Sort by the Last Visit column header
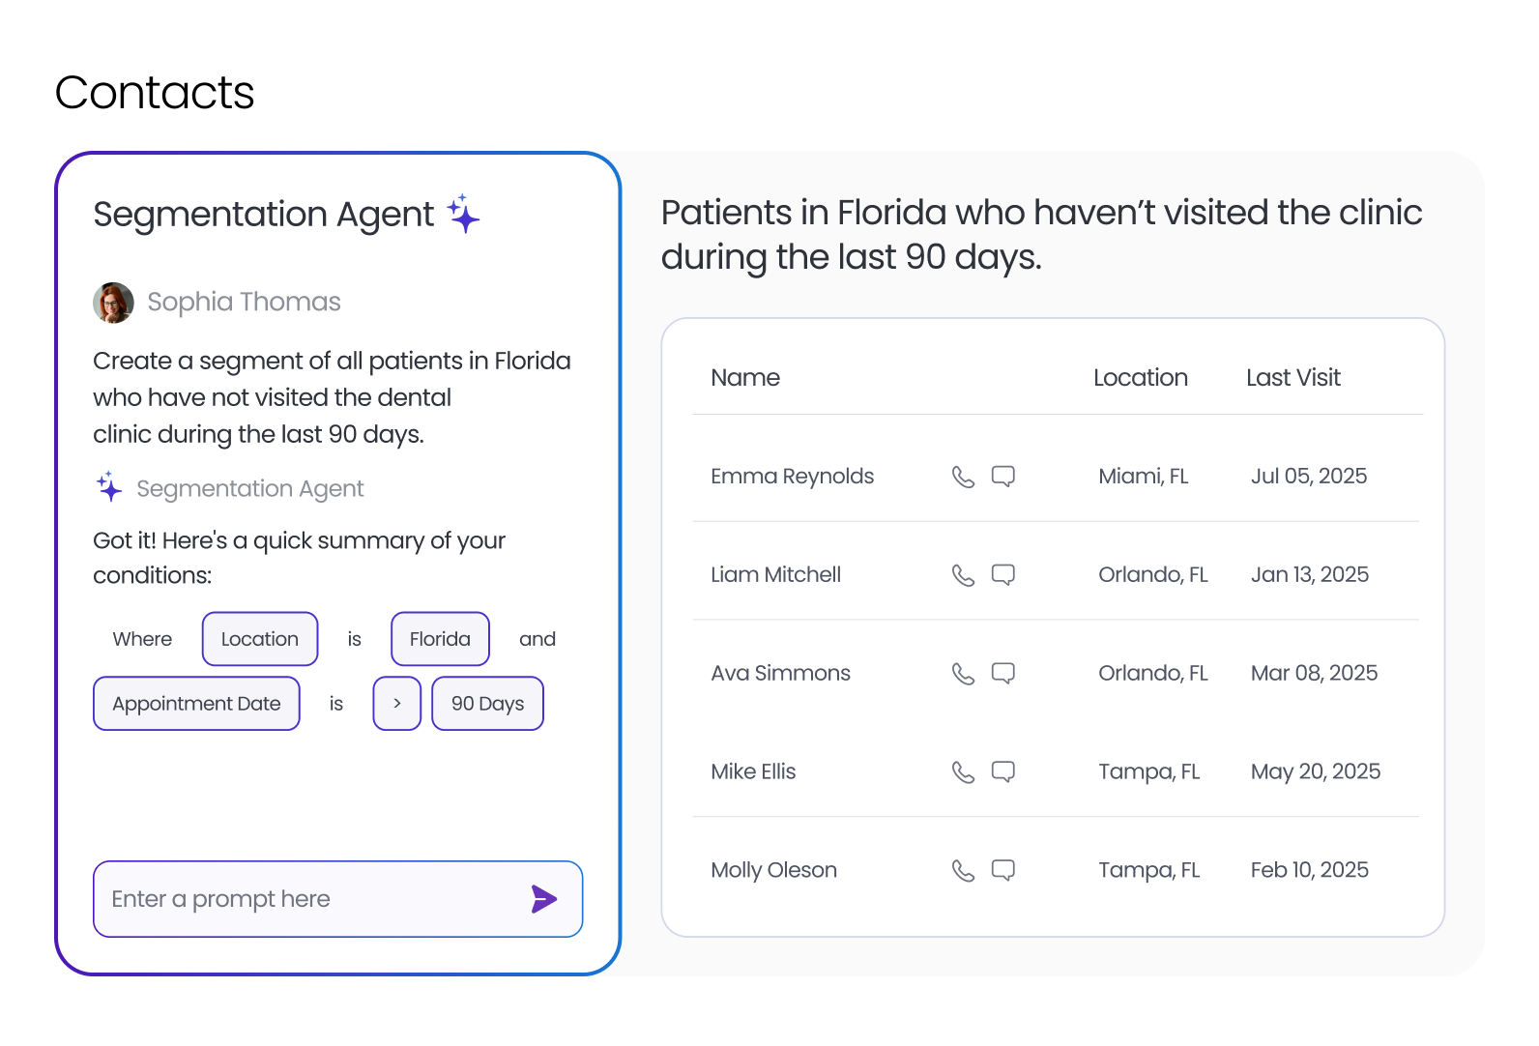The image size is (1539, 1046). click(x=1293, y=378)
